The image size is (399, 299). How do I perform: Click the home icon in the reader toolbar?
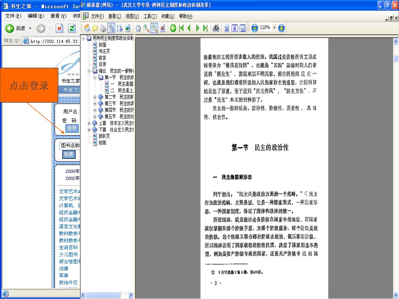87,28
